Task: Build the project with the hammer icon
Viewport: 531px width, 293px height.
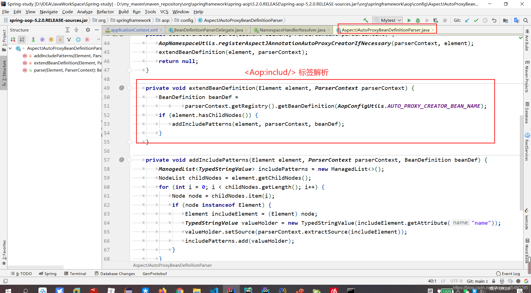Action: coord(366,20)
